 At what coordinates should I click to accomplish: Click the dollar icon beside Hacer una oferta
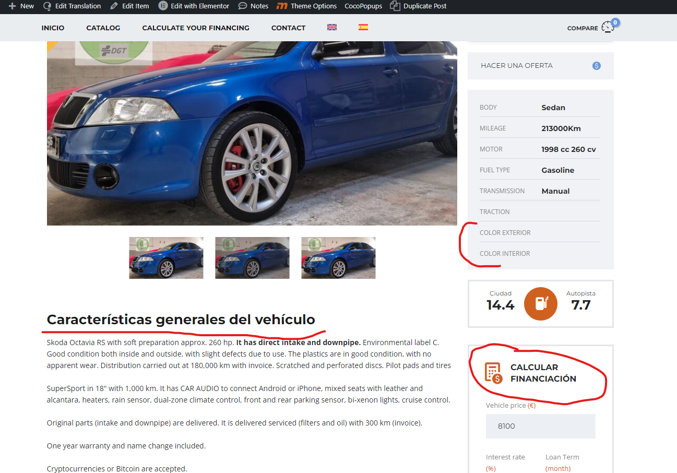[x=597, y=66]
